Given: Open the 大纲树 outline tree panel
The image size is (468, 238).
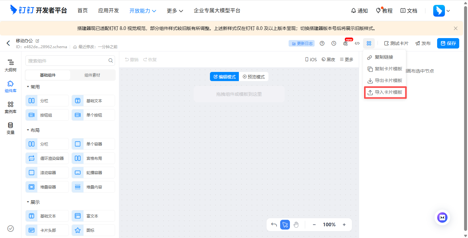Looking at the screenshot, I should click(x=10, y=65).
